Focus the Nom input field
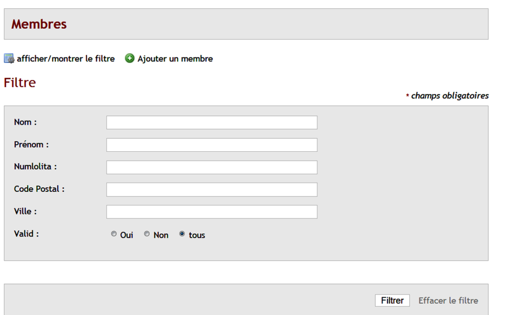This screenshot has height=315, width=525. point(212,123)
